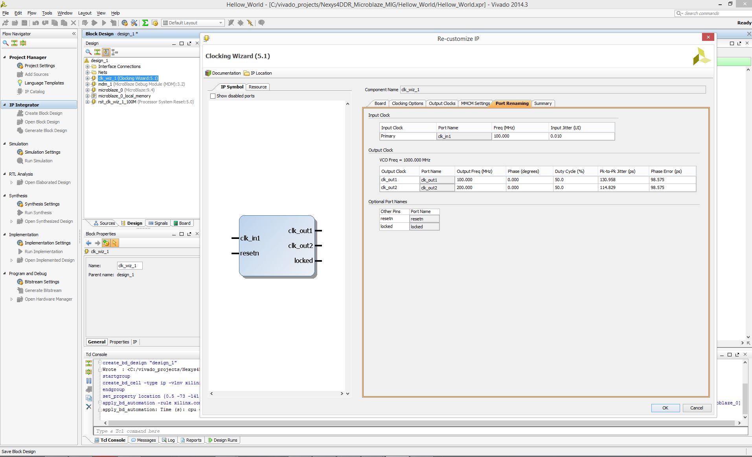The width and height of the screenshot is (752, 457).
Task: Click the IP Symbol horizontal scrollbar
Action: point(277,393)
